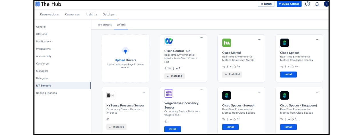Select the Drivers sub-tab
This screenshot has height=135, width=363.
121,25
